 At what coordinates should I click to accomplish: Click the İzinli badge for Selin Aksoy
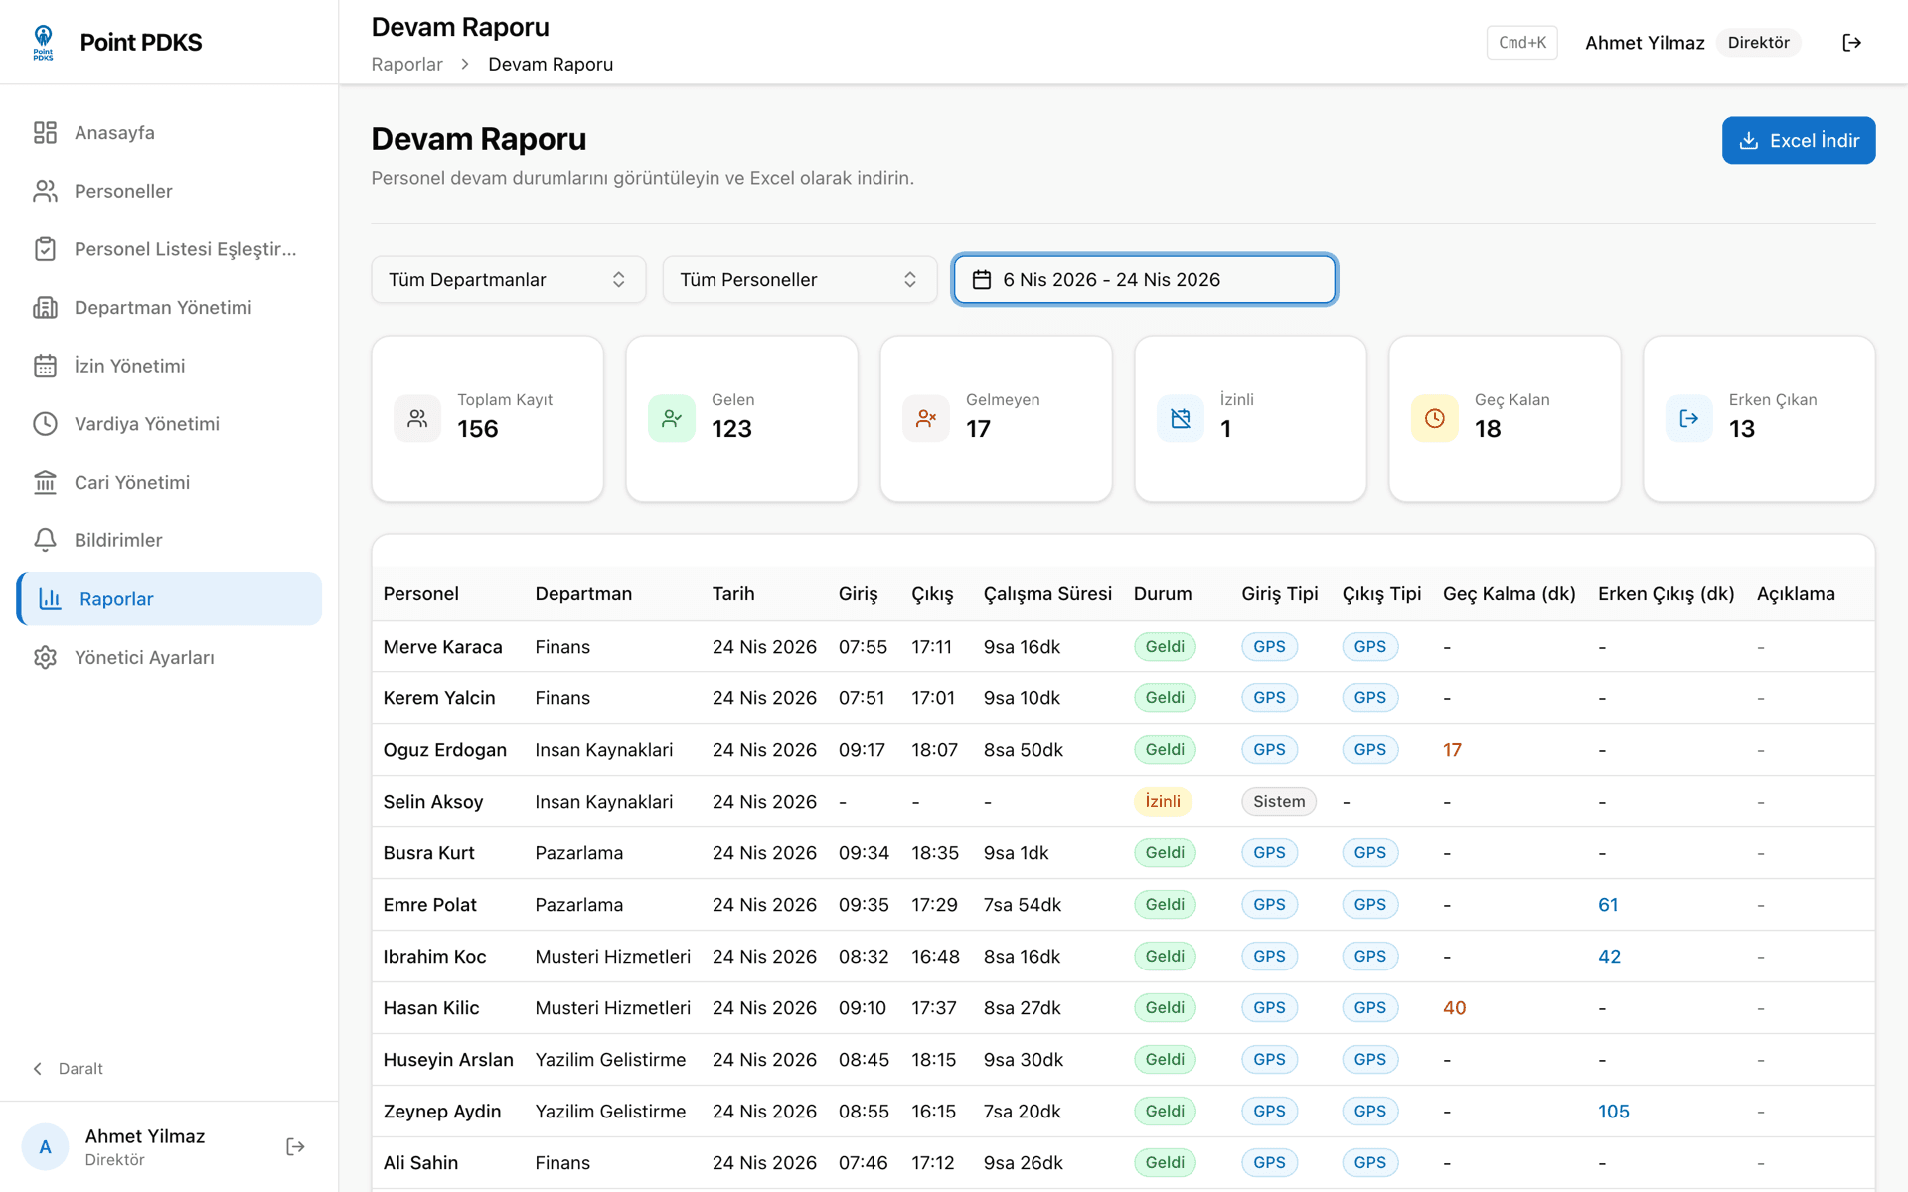pos(1163,802)
